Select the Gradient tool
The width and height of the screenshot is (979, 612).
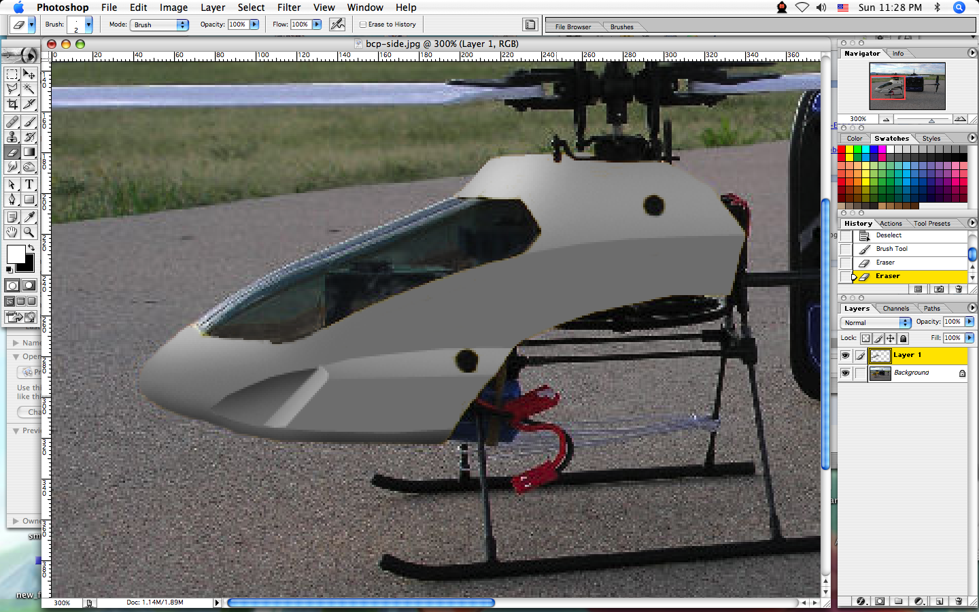[x=29, y=152]
